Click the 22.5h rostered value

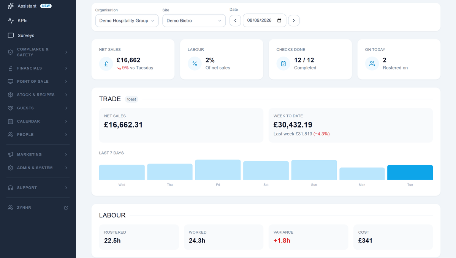click(x=112, y=241)
